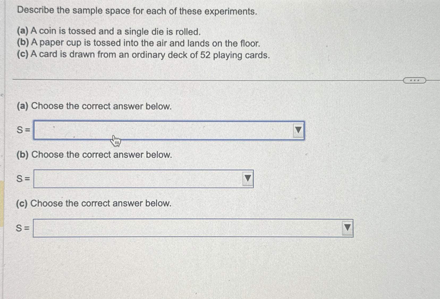This screenshot has height=299, width=440.
Task: Click the 'S =' label beside the second dropdown
Action: pyautogui.click(x=23, y=179)
